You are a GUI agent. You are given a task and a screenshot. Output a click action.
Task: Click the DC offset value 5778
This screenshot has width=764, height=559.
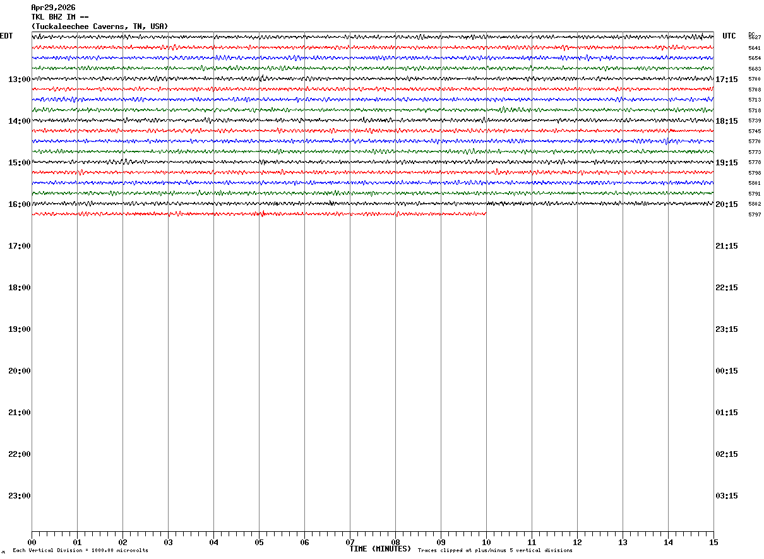pyautogui.click(x=755, y=163)
